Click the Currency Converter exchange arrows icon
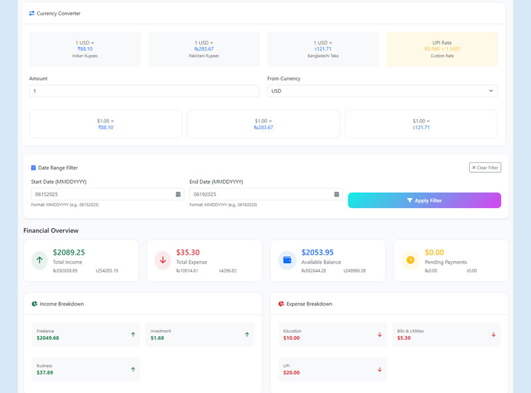 point(32,13)
